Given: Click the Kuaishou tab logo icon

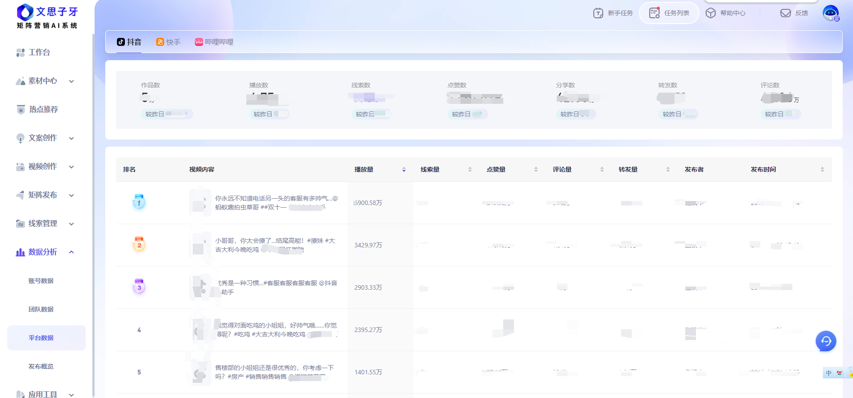Looking at the screenshot, I should pos(160,42).
